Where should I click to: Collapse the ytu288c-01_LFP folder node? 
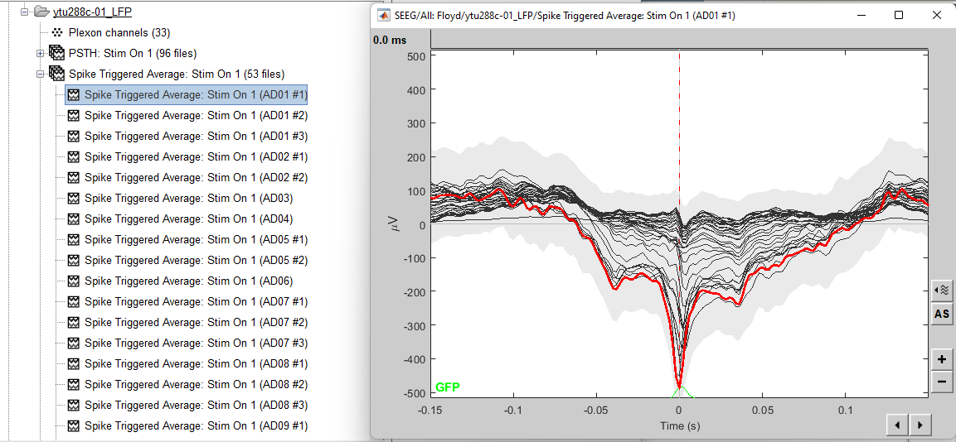[x=25, y=12]
